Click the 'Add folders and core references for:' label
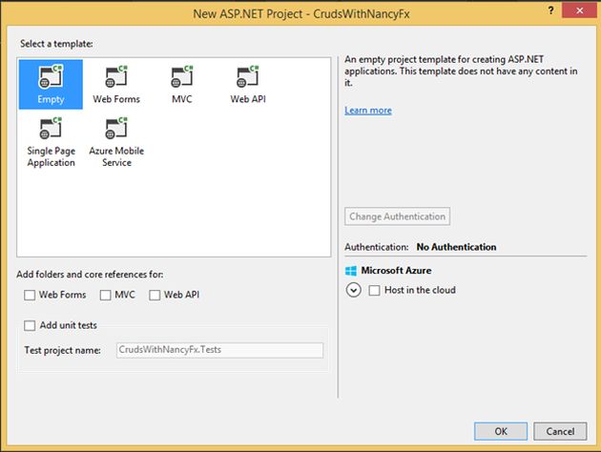The image size is (601, 452). click(x=90, y=275)
